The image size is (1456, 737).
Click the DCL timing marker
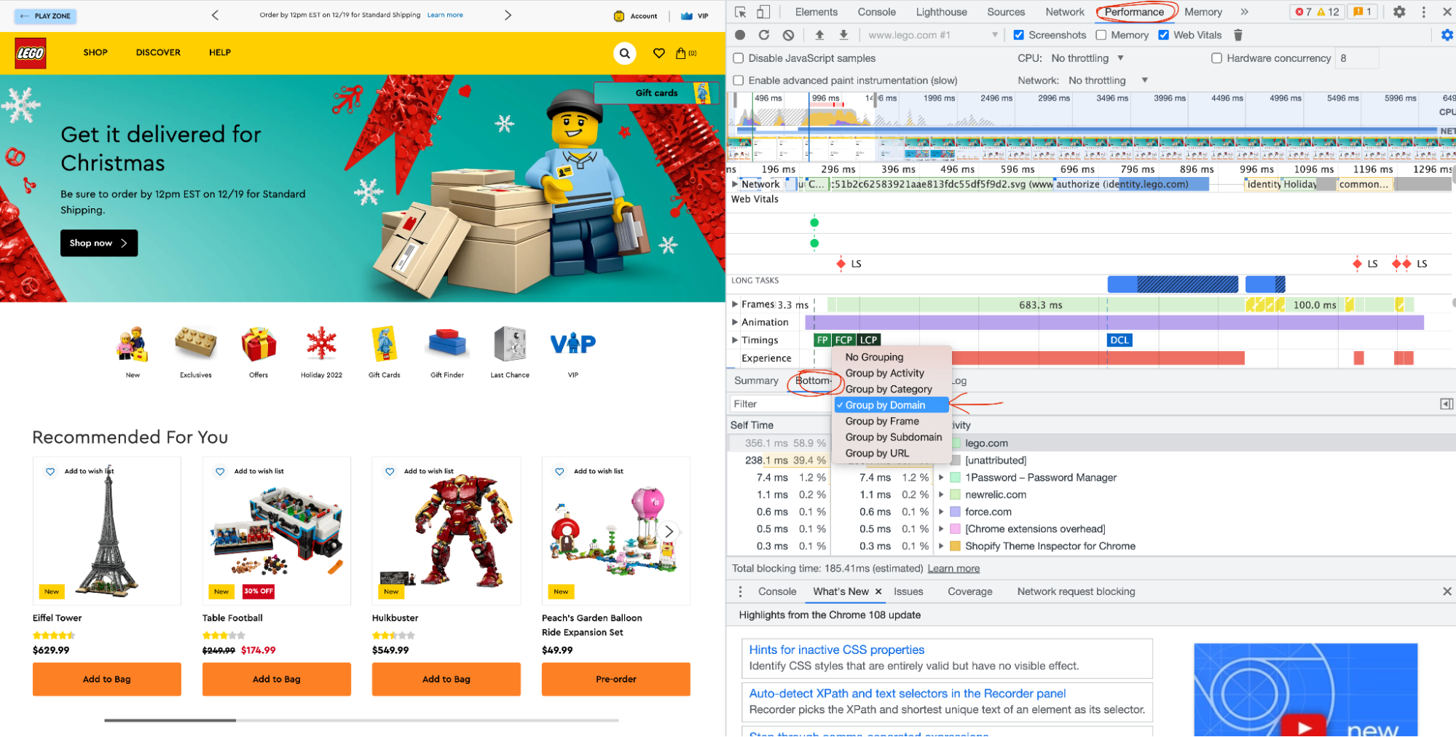tap(1119, 340)
